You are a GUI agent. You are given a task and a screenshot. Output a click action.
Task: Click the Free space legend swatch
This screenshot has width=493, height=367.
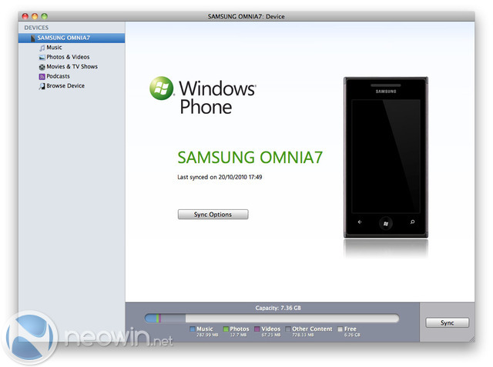click(x=340, y=329)
